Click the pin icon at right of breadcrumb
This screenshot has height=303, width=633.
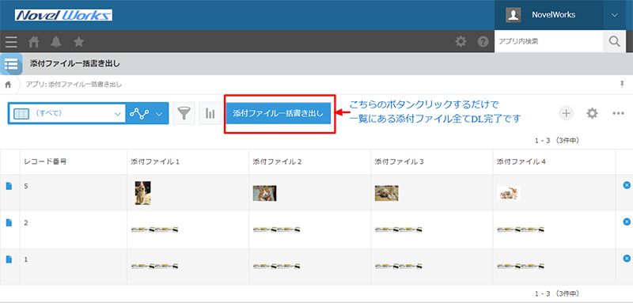click(622, 85)
